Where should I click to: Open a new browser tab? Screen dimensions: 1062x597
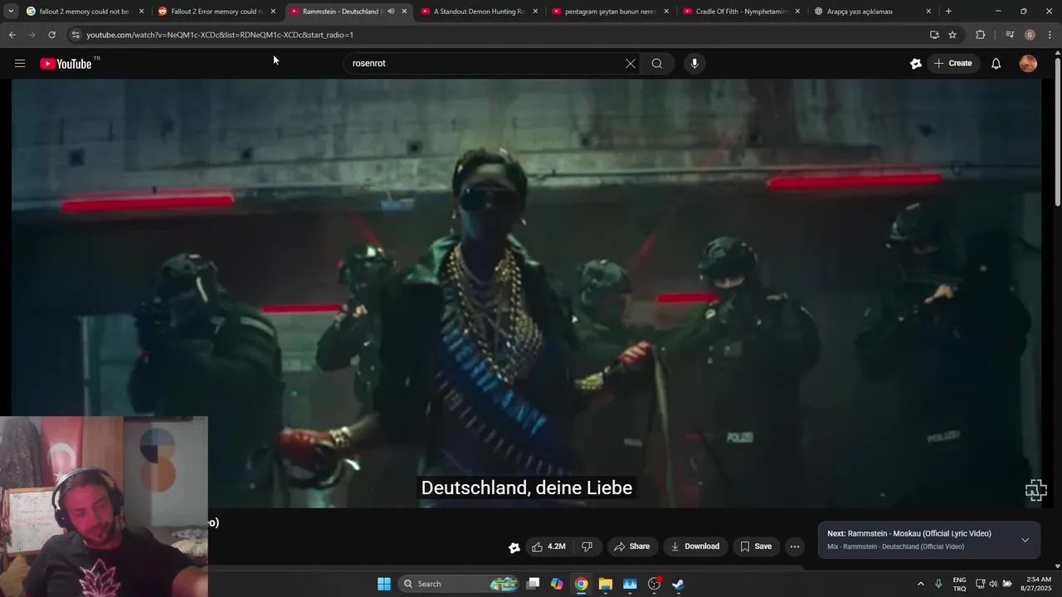948,12
